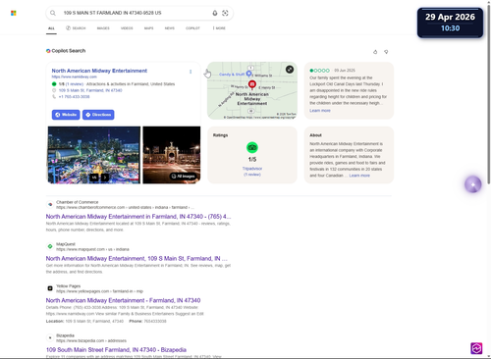Viewport: 491px width, 359px height.
Task: Open three-dot options on business card
Action: coord(191,72)
